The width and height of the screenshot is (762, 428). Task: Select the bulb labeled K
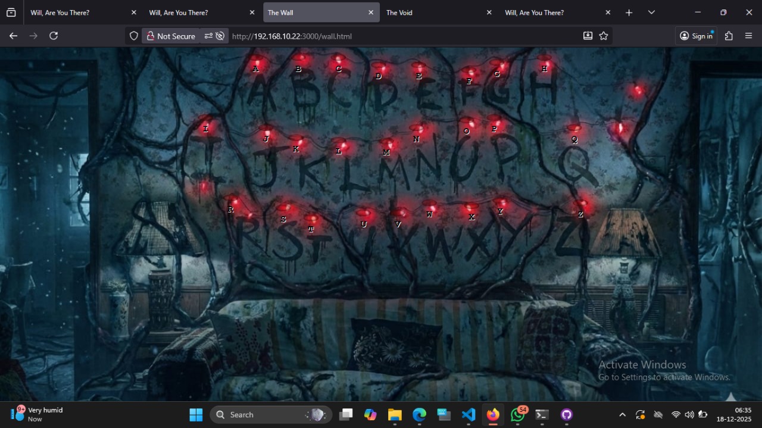tap(298, 142)
